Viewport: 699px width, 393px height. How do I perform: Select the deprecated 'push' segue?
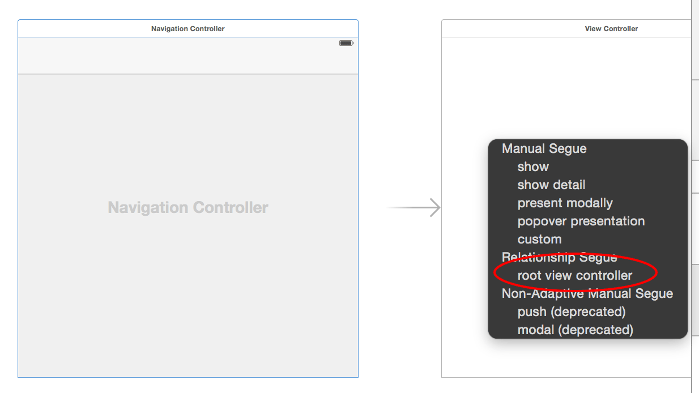(571, 311)
